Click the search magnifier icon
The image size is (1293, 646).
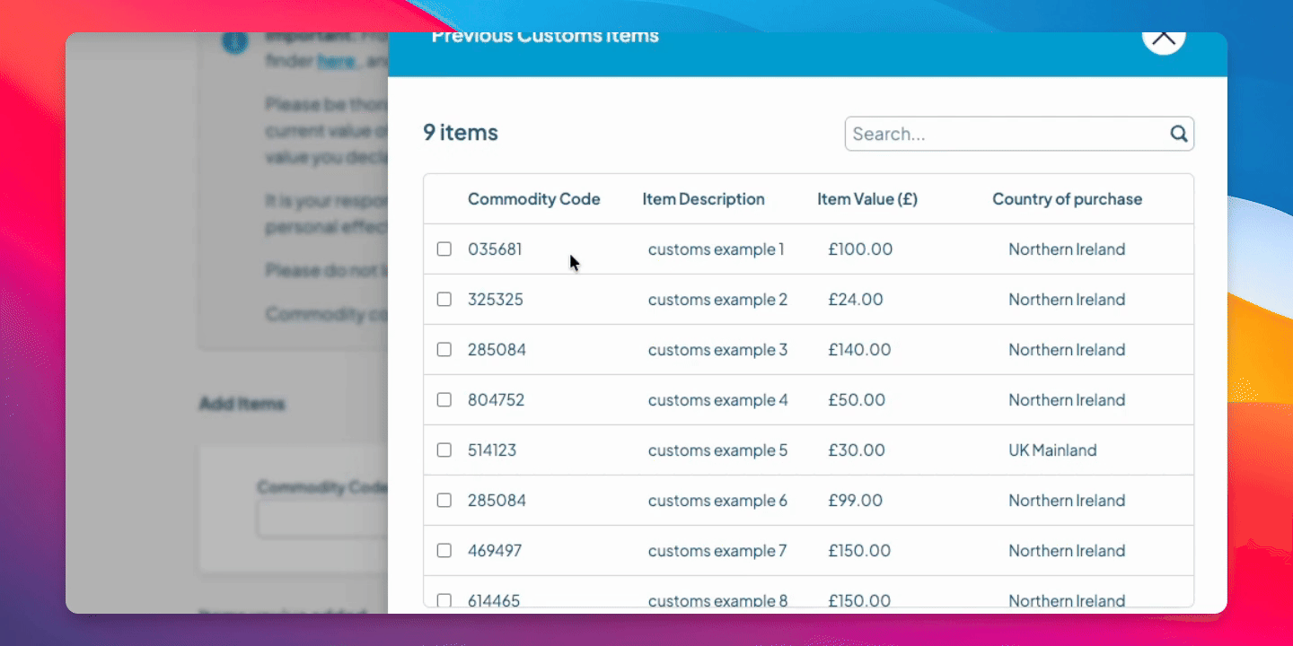click(1178, 134)
